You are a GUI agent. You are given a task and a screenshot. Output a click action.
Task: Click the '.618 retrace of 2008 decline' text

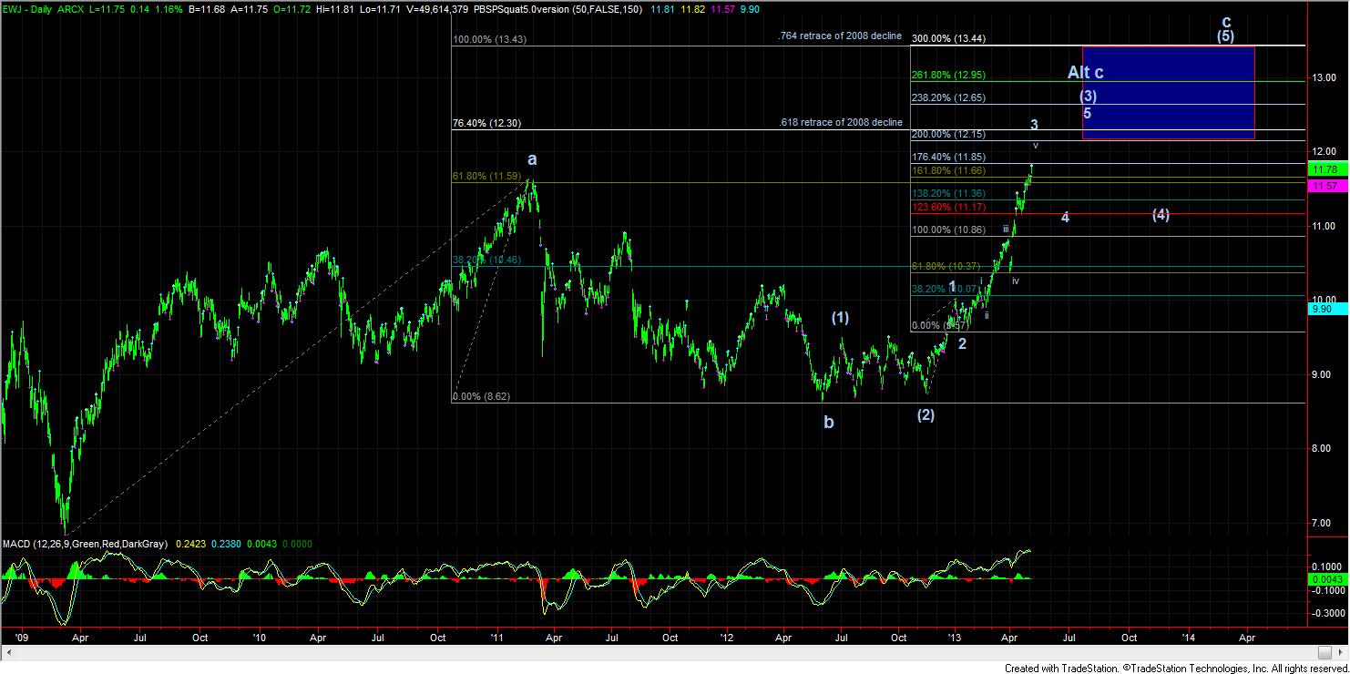[840, 122]
